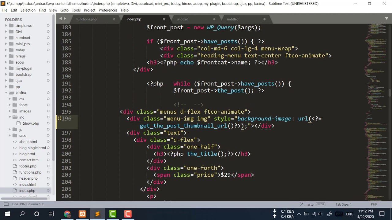Expand the Divi folder

6,32
